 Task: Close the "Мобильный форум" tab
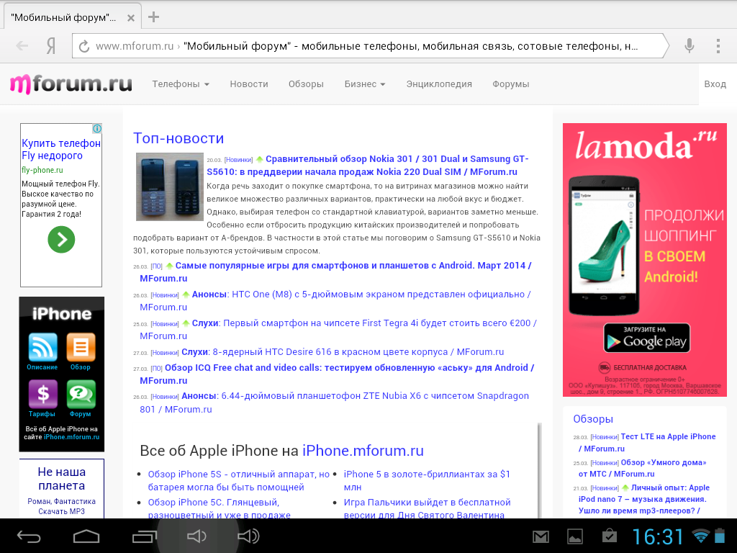[131, 18]
